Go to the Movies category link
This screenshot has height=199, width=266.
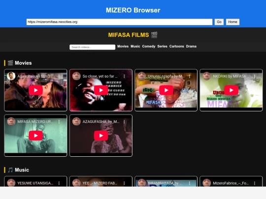coord(123,46)
